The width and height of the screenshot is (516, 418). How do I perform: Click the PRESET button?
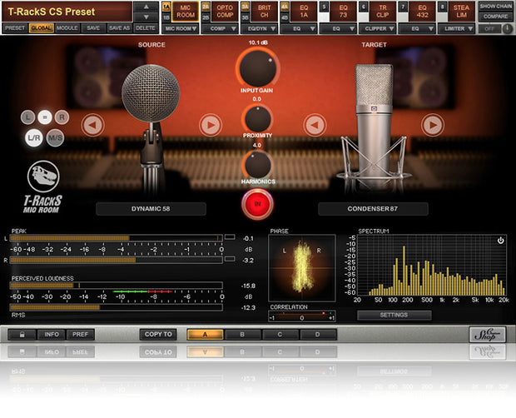(x=15, y=28)
